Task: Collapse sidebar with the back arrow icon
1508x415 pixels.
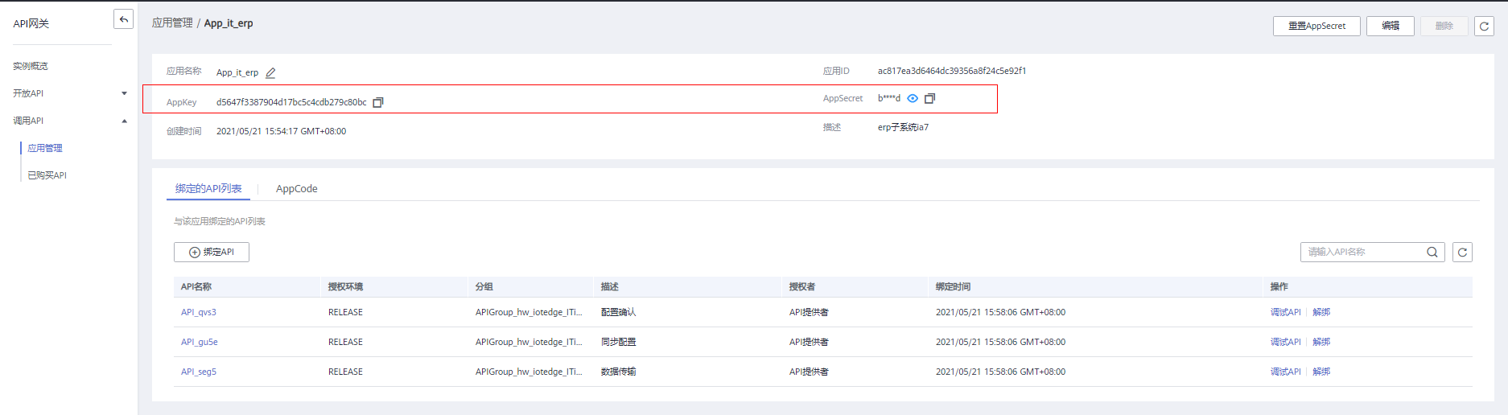Action: pos(123,19)
